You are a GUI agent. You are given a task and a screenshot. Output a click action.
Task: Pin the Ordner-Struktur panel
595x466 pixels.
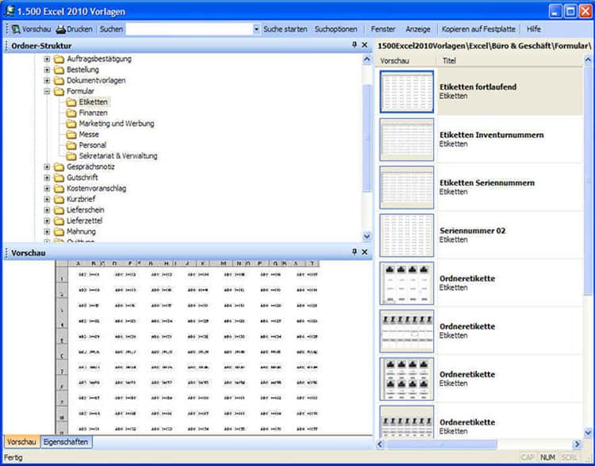(355, 45)
